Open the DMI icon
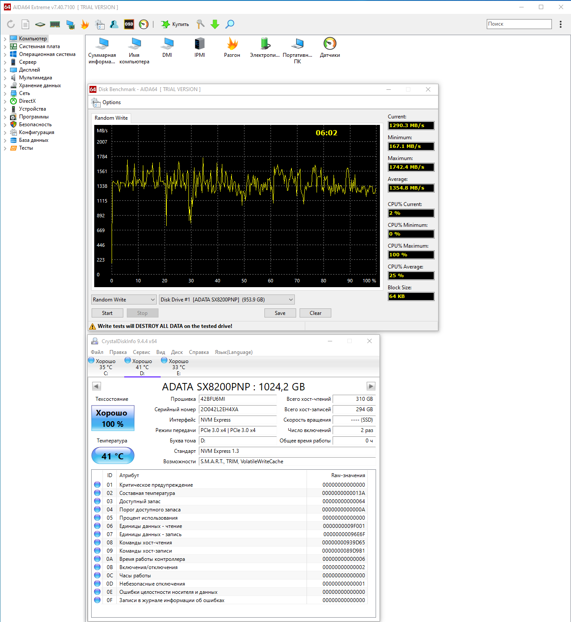The image size is (571, 622). pos(167,48)
